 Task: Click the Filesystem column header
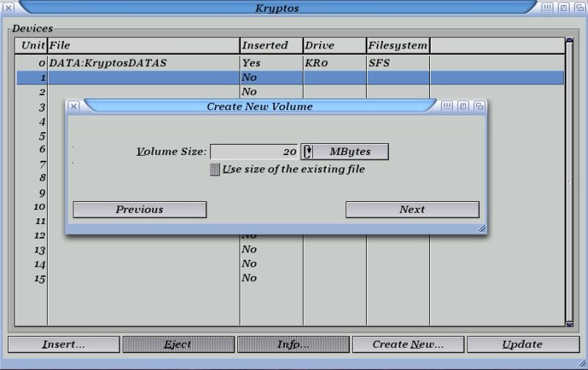[x=398, y=46]
